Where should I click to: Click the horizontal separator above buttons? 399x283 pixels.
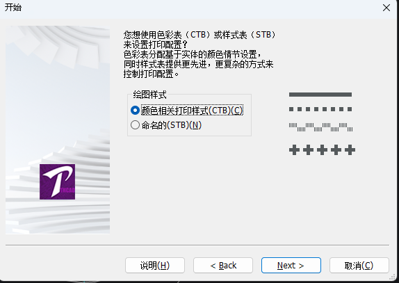tap(197, 245)
